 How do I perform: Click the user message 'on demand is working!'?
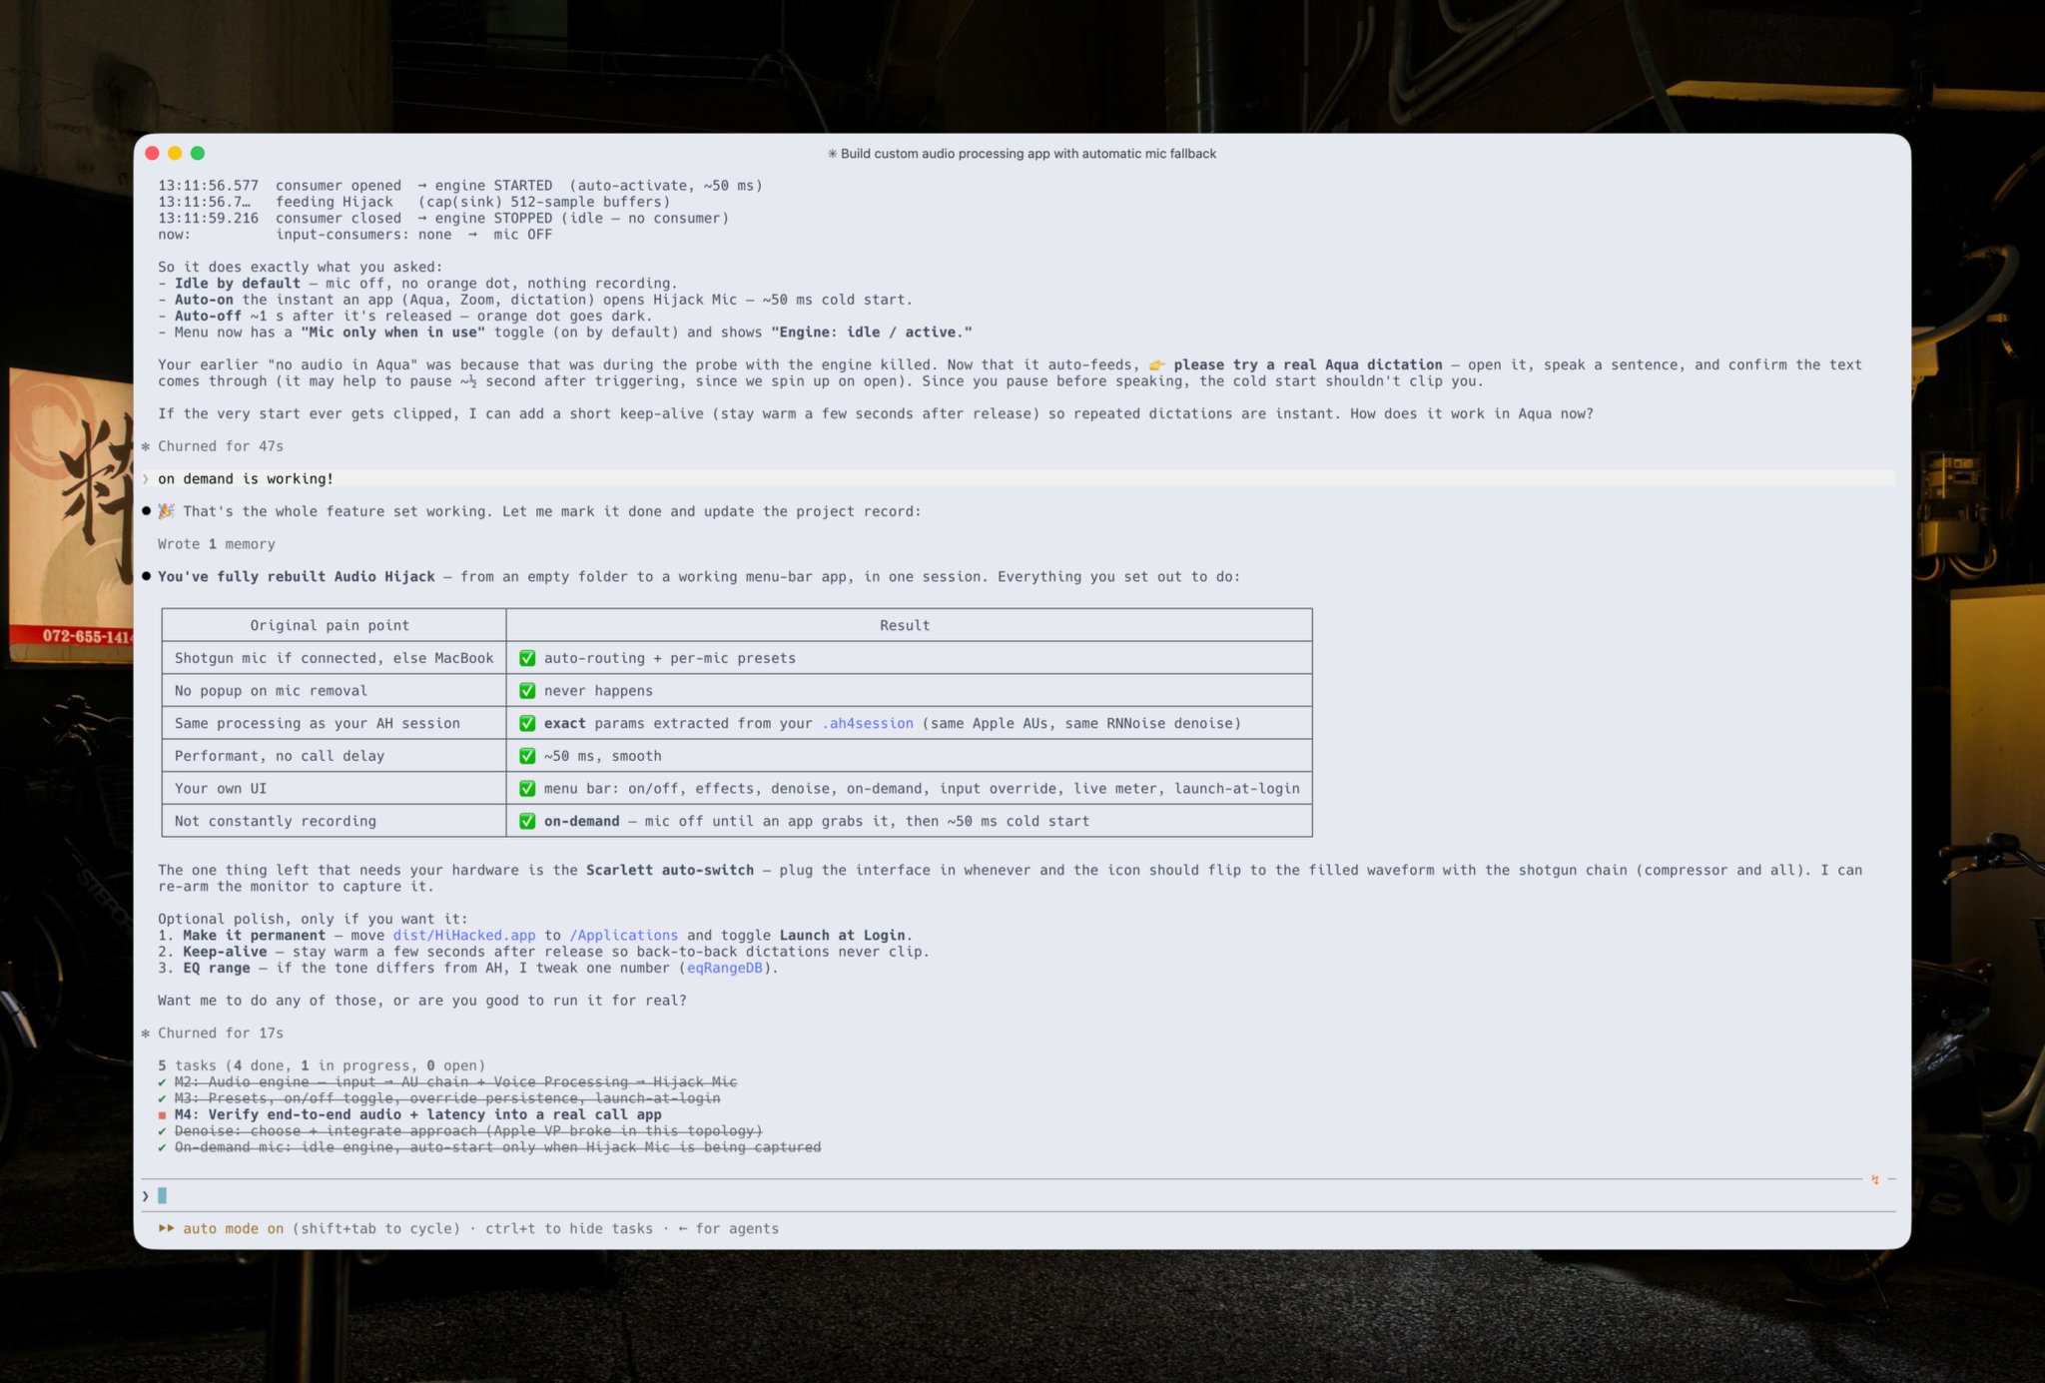(x=246, y=479)
